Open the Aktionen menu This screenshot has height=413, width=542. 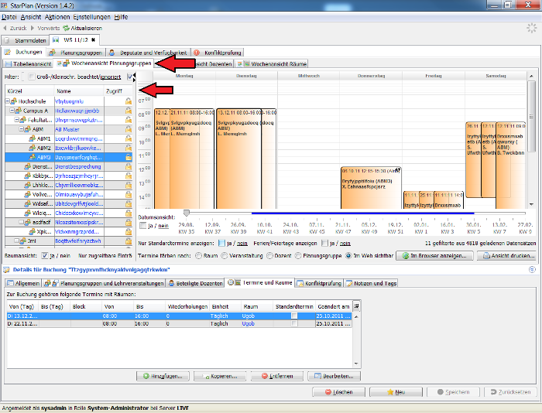tap(57, 17)
